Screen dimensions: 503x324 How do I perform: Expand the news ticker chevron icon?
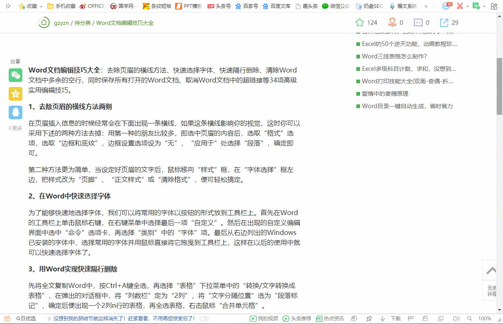pyautogui.click(x=49, y=319)
